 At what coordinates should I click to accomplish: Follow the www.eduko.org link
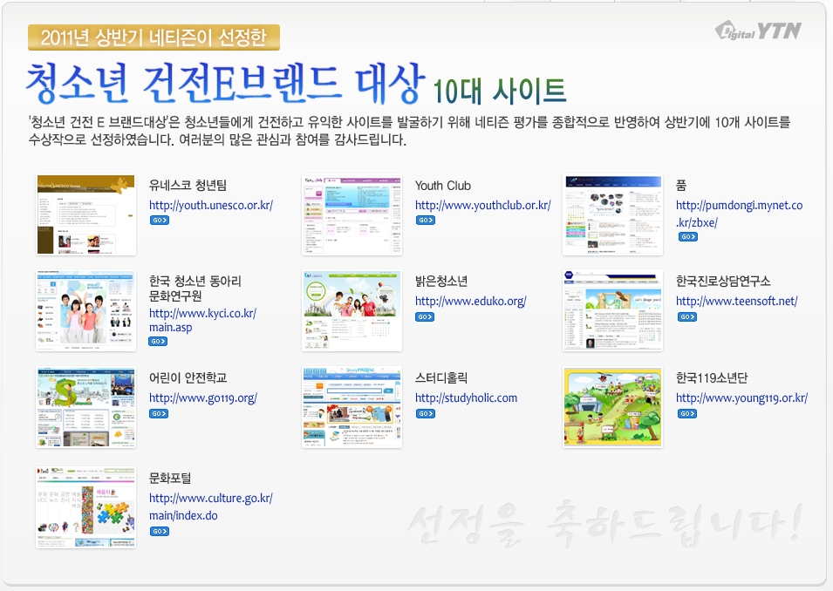pyautogui.click(x=471, y=301)
